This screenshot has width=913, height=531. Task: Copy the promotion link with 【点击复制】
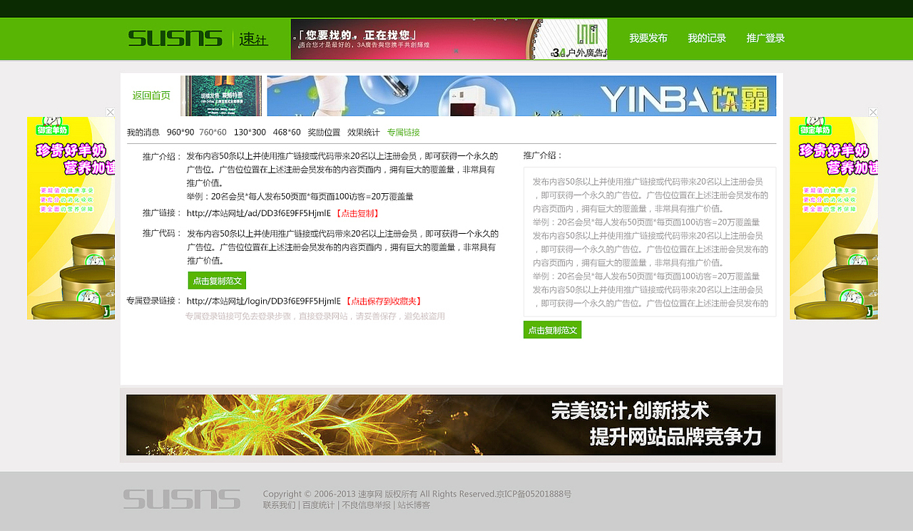pos(357,212)
